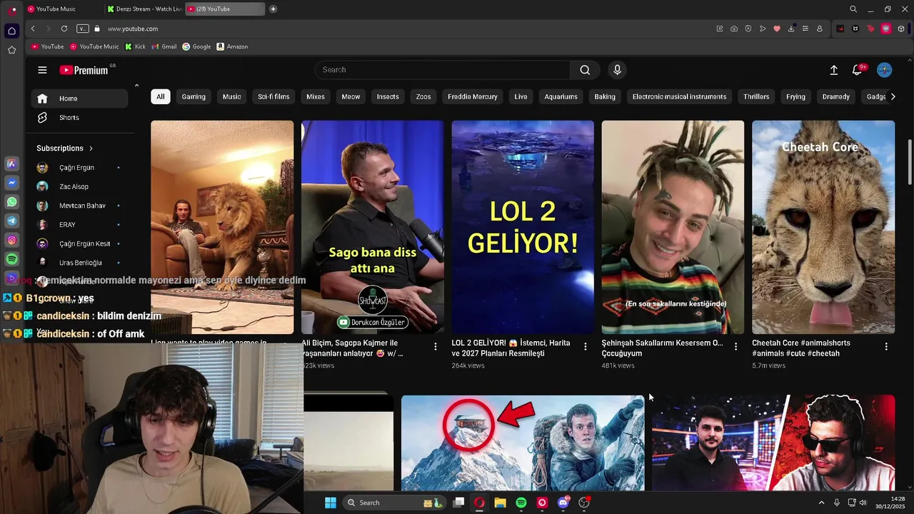Collapse sidebar section with up caret

point(136,86)
